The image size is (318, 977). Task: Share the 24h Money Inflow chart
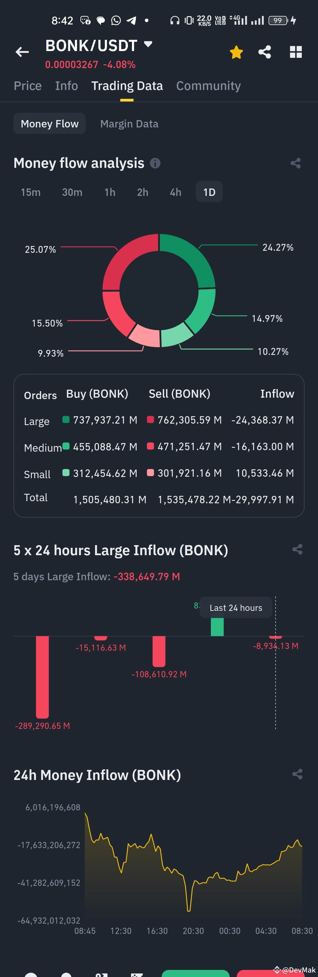tap(297, 774)
